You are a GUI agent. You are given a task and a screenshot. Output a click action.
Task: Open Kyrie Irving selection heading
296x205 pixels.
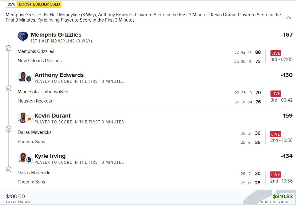click(50, 156)
